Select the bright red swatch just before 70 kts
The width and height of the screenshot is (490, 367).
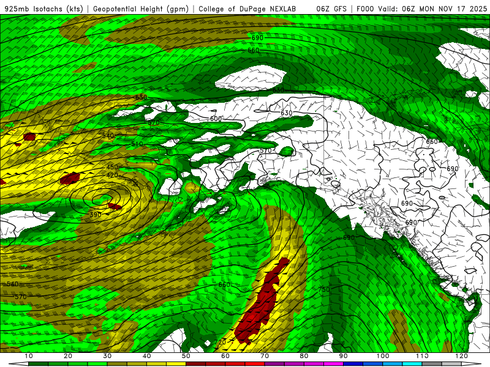tap(255, 364)
